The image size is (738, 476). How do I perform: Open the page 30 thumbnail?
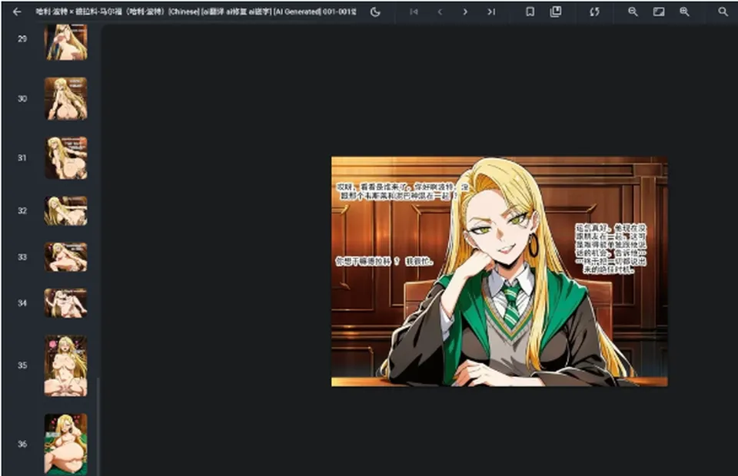pyautogui.click(x=66, y=99)
